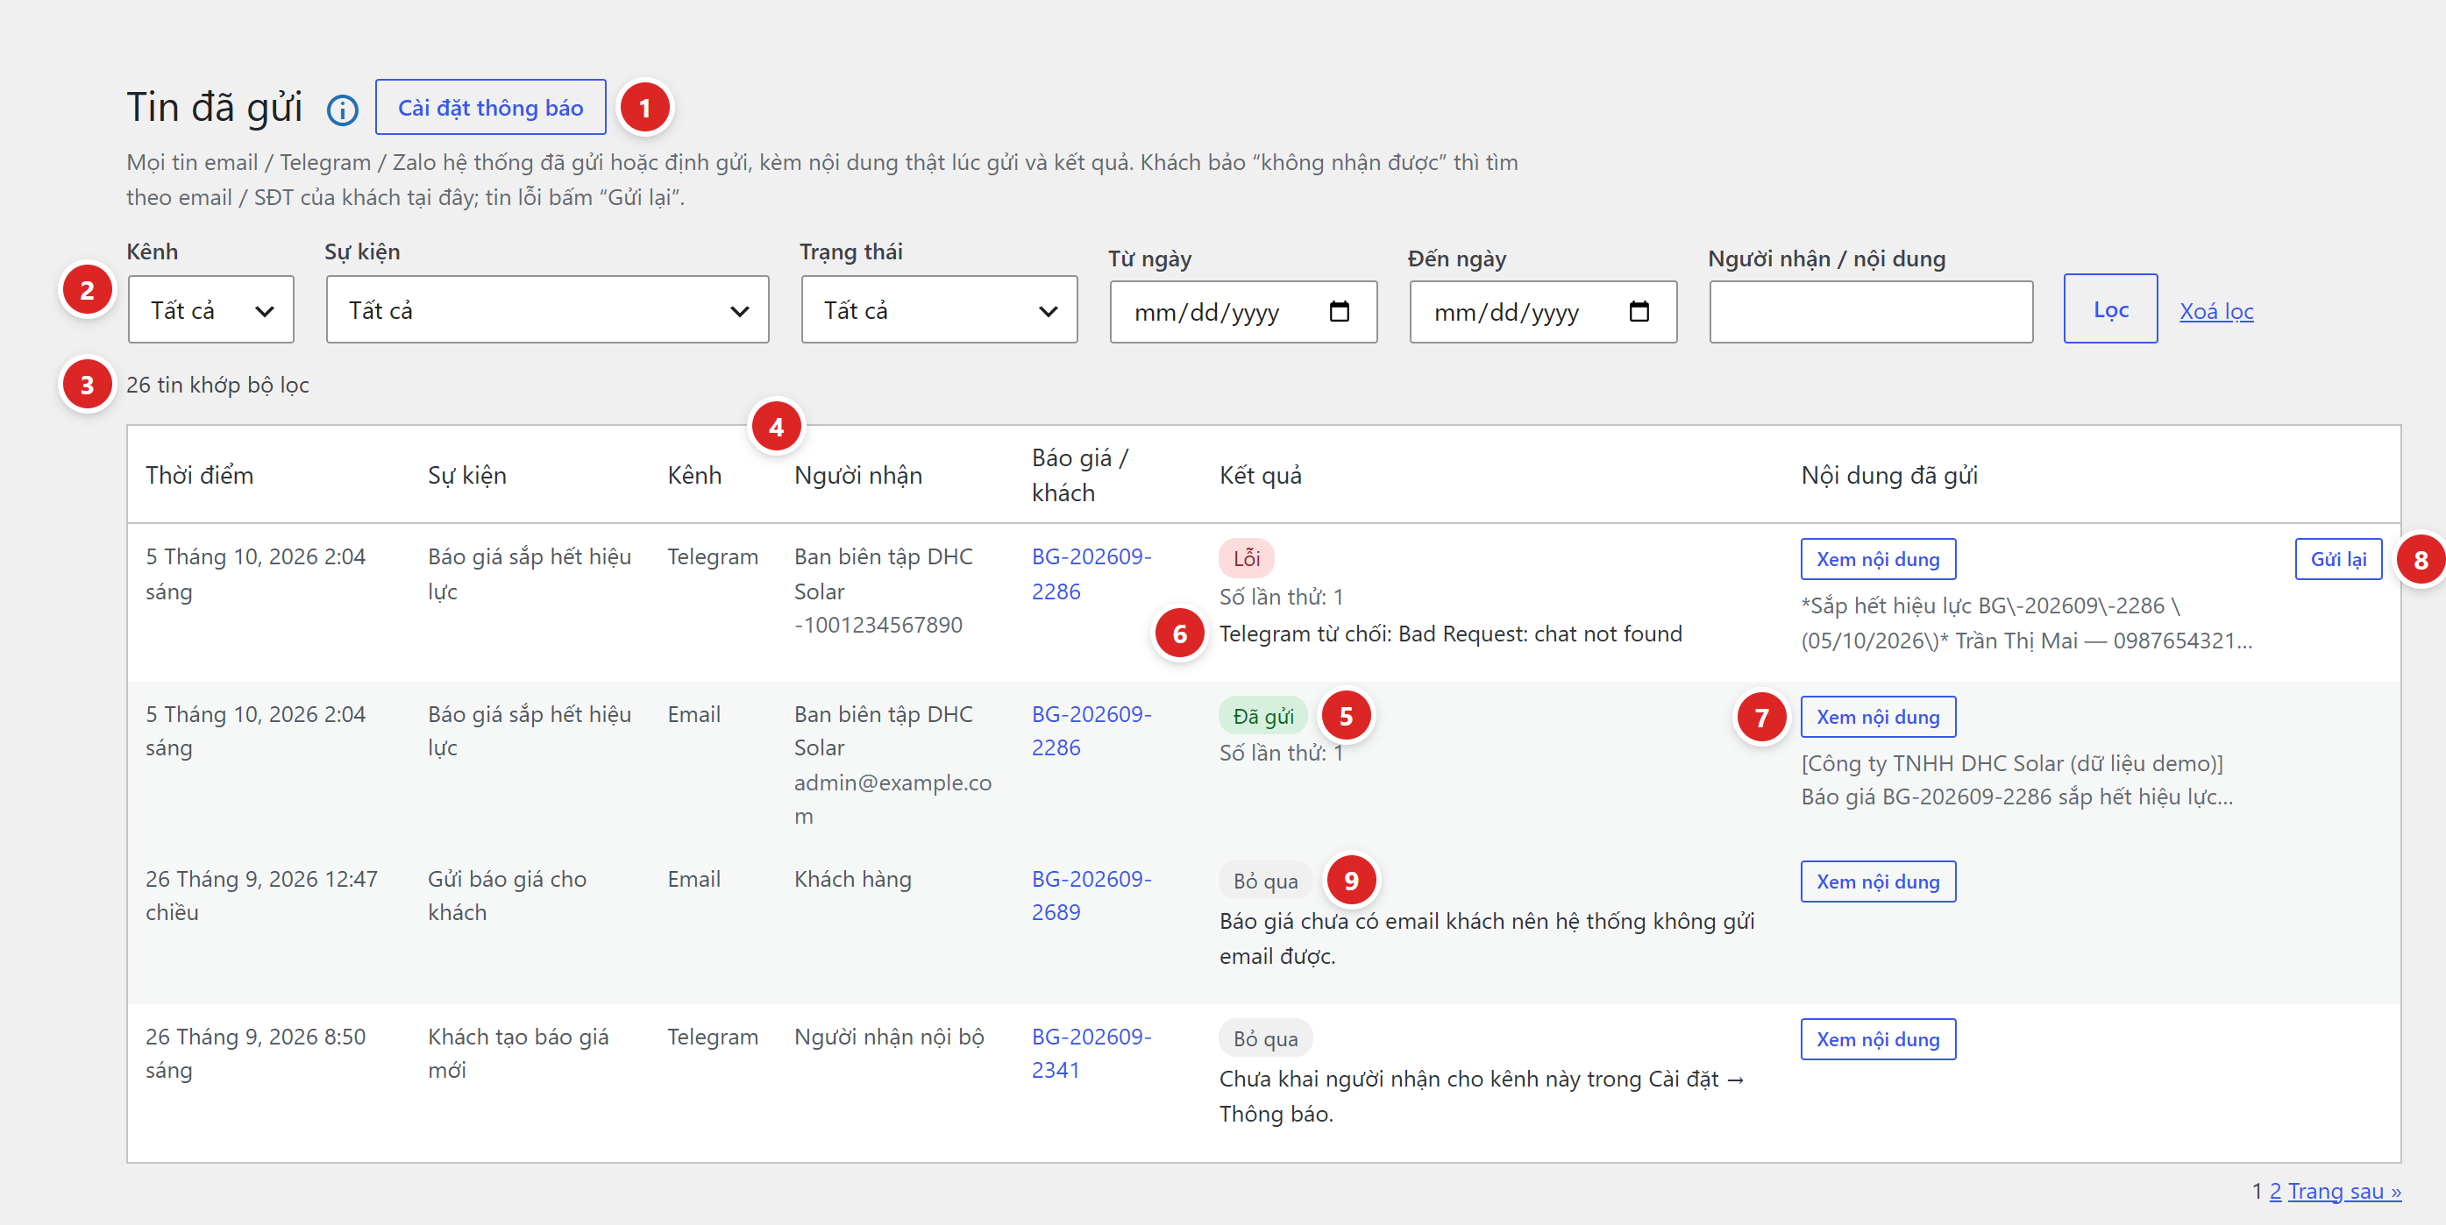Open the Từ ngày calendar picker icon
Image resolution: width=2446 pixels, height=1225 pixels.
1339,310
